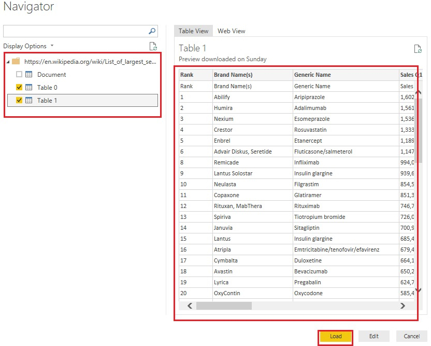Image resolution: width=431 pixels, height=346 pixels.
Task: Click cell 'Atripla'
Action: pos(253,250)
